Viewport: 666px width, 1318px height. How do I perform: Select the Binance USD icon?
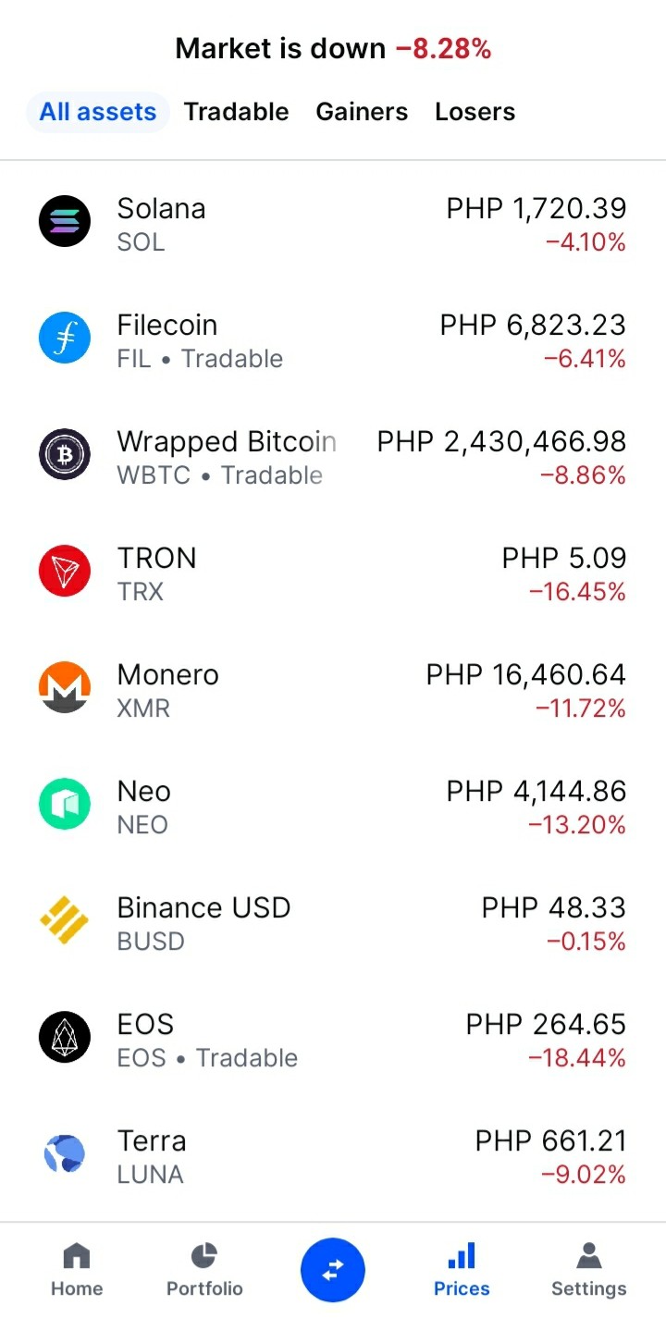(x=65, y=920)
